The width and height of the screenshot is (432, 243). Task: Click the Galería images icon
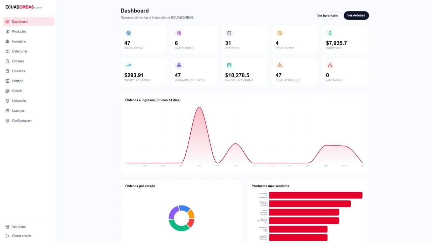coord(7,91)
